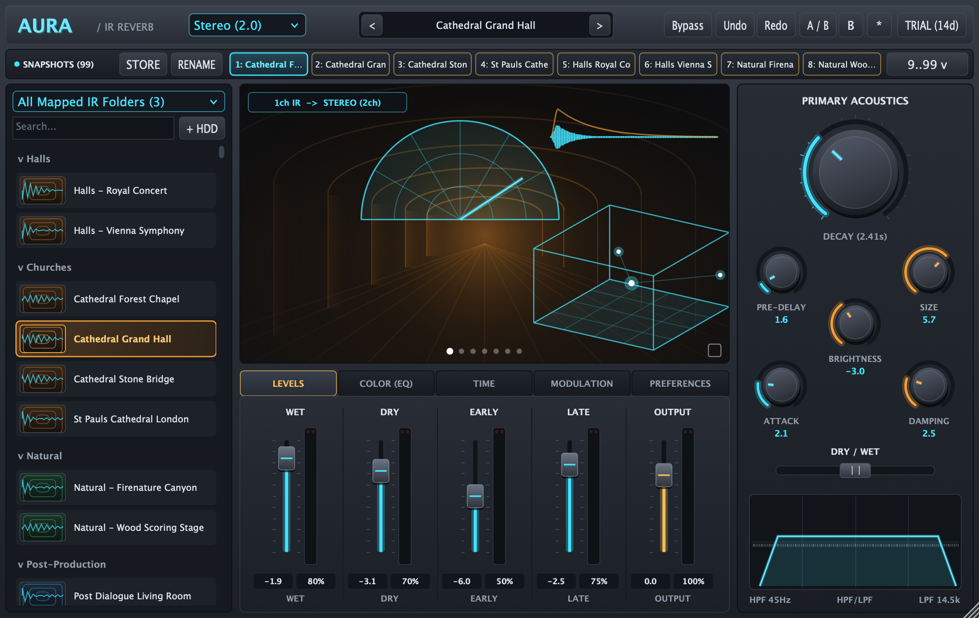Collapse the Halls folder group
The height and width of the screenshot is (618, 979).
tap(34, 159)
